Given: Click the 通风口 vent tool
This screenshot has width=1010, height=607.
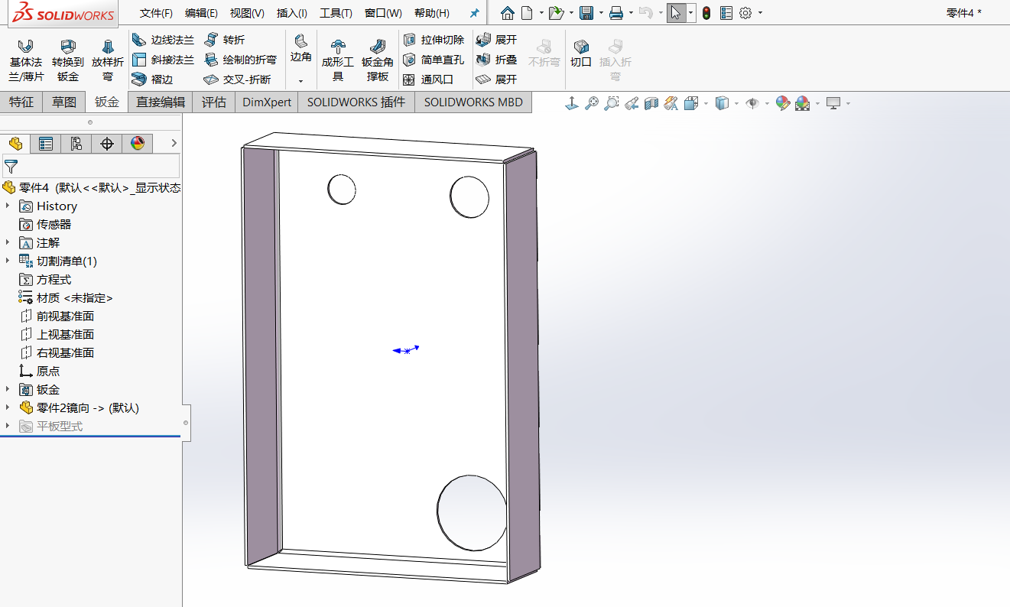Looking at the screenshot, I should click(x=428, y=80).
